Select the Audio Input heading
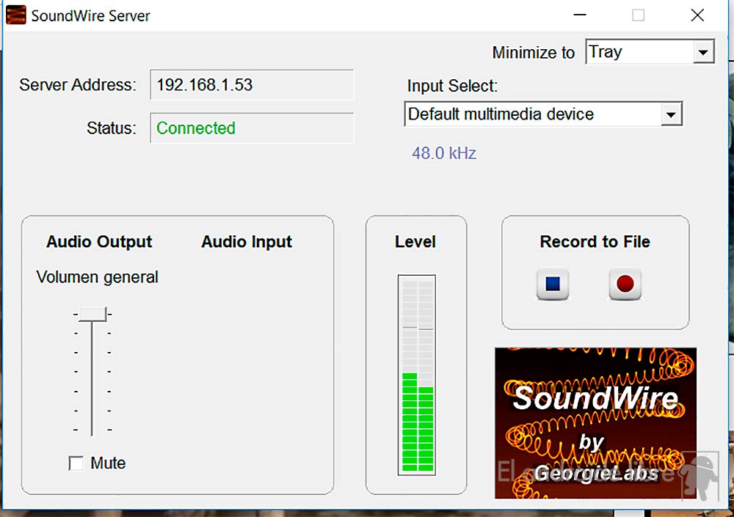Screen dimensions: 734x517 coord(247,242)
